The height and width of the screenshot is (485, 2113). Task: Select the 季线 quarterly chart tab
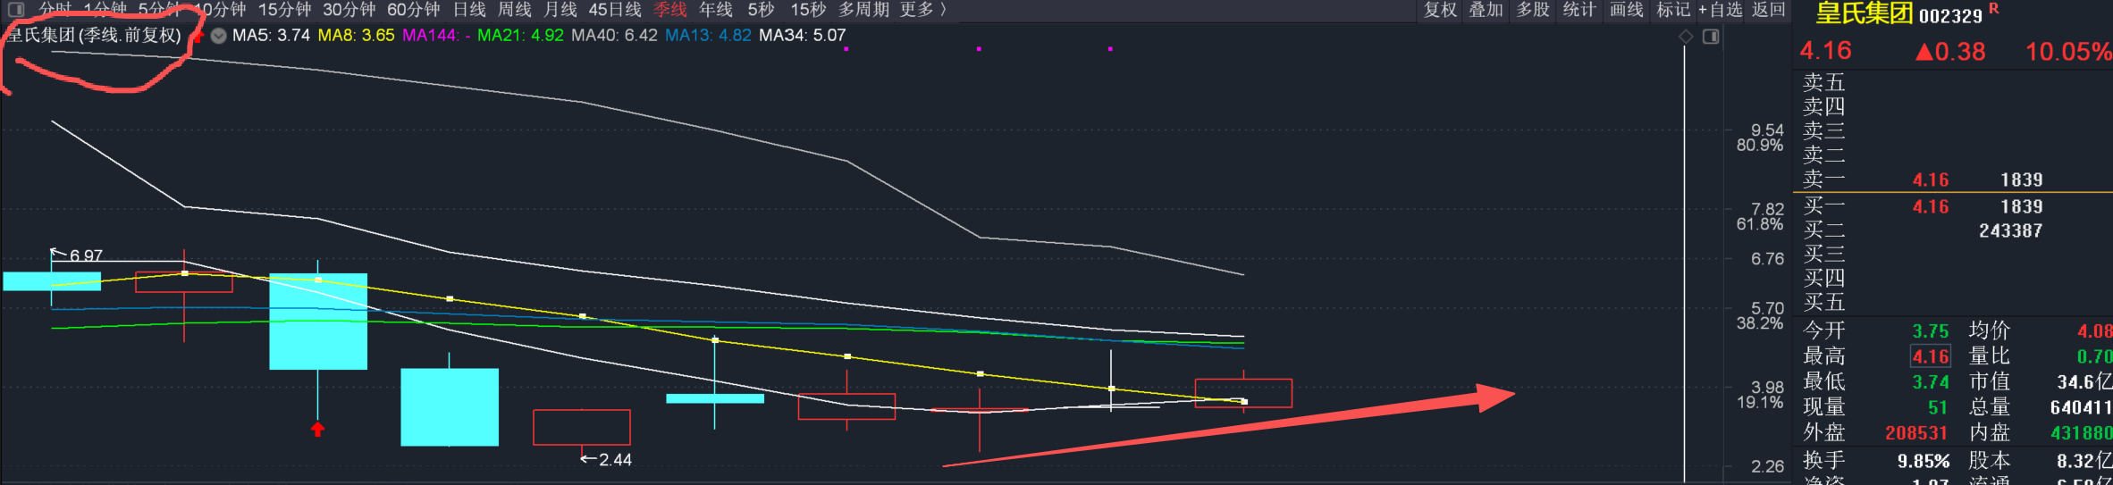pos(669,9)
